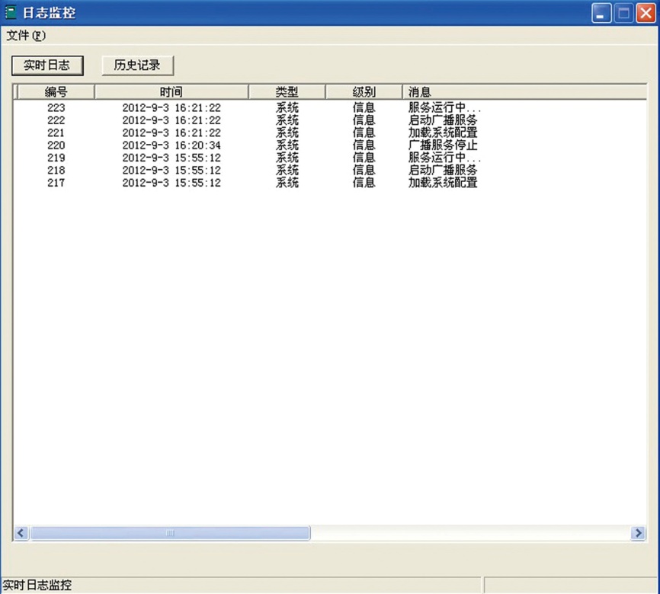Minimize the 日志监控 window
The height and width of the screenshot is (594, 660).
click(601, 14)
